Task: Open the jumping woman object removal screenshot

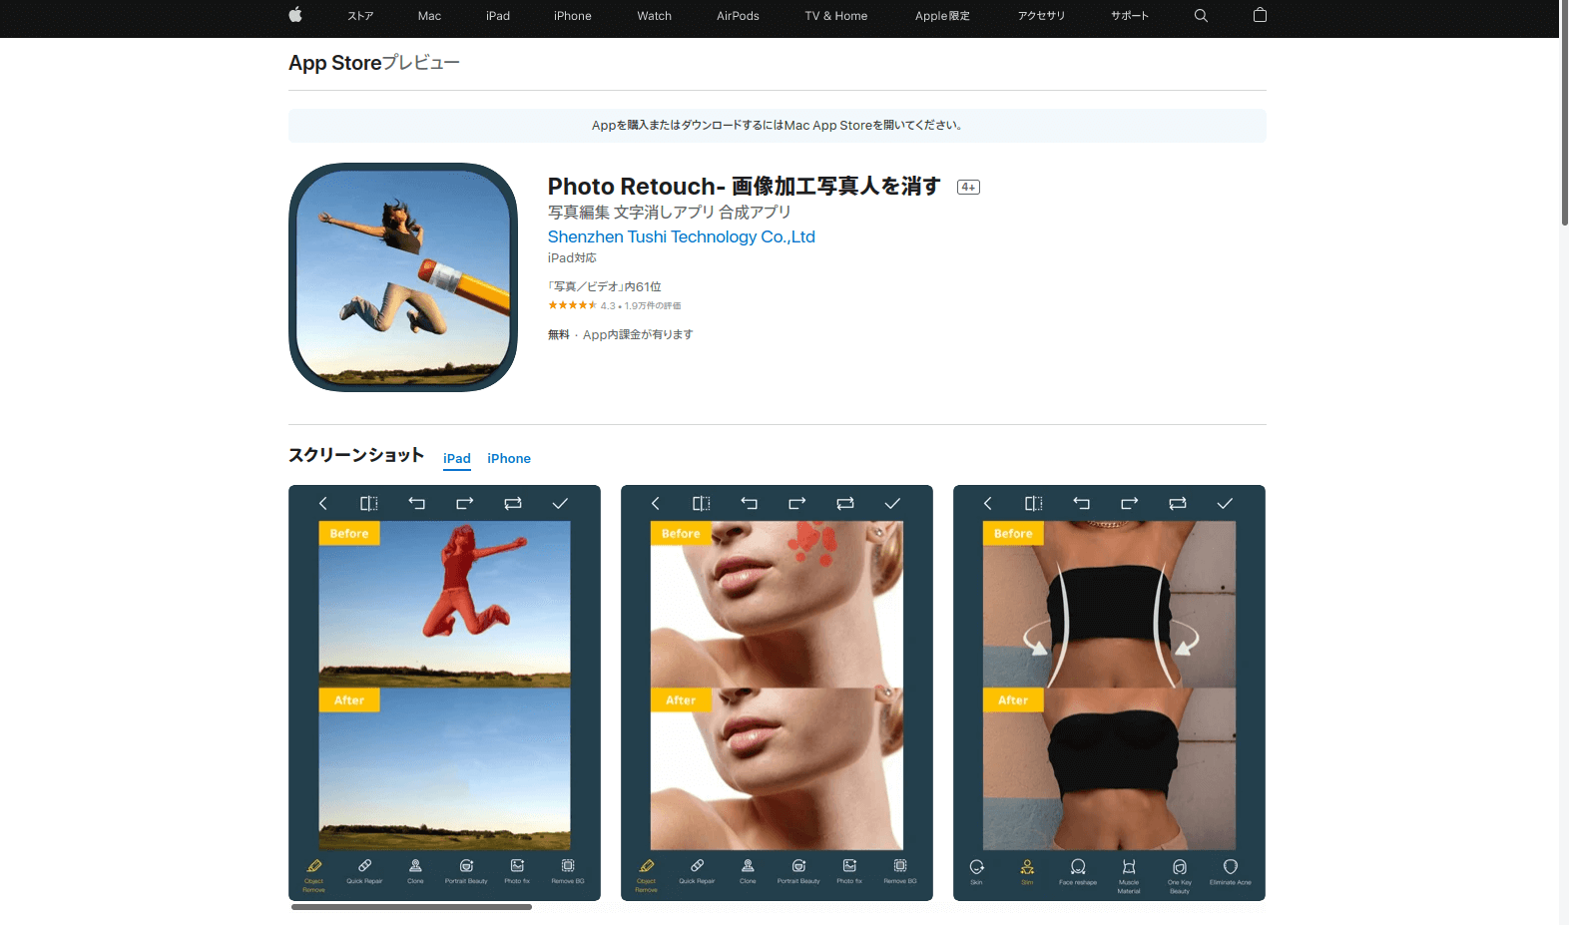Action: click(444, 693)
